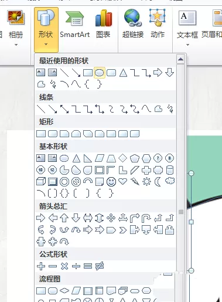
Task: Select the trapezoid in 基本形状
Action: tap(111, 158)
